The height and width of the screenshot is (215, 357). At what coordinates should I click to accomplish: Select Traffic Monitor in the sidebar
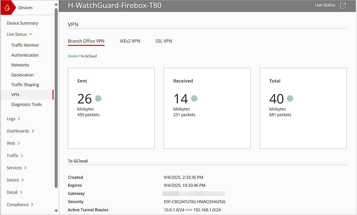point(25,45)
